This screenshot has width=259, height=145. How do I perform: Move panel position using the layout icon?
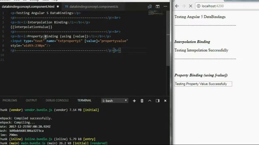click(157, 101)
